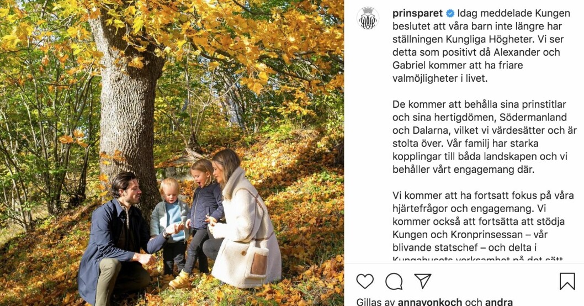Share the post via paper plane icon
Screen dimensions: 584x306
423,281
